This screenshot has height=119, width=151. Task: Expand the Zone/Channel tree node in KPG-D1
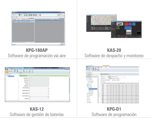click(x=86, y=86)
